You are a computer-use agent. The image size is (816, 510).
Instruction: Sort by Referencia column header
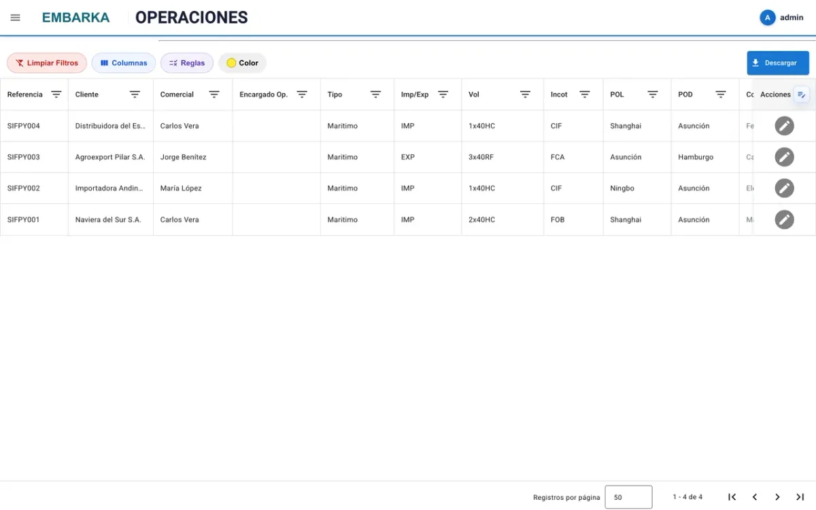(25, 95)
